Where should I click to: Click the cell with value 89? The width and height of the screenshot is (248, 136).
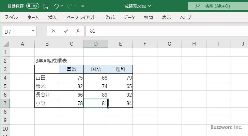click(96, 95)
